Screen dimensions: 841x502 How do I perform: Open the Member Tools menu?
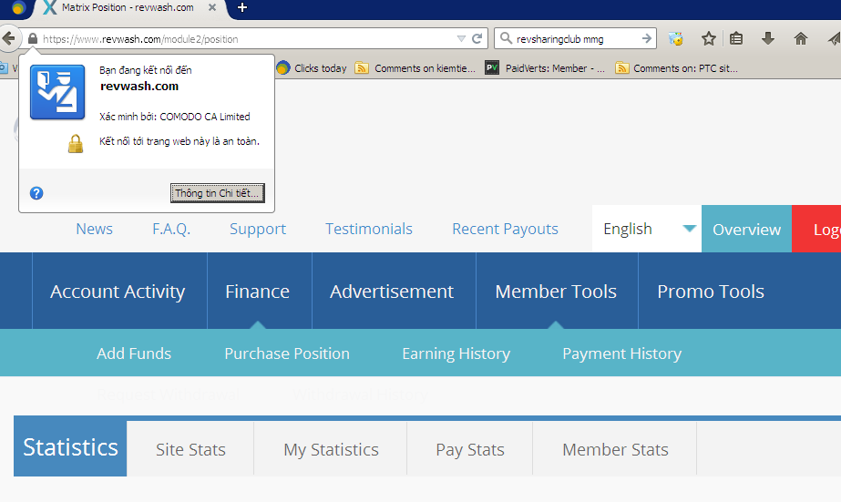pyautogui.click(x=556, y=292)
